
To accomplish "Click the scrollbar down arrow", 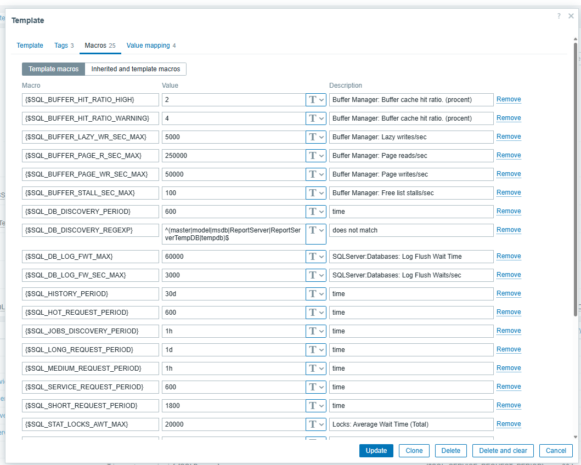I will (576, 437).
